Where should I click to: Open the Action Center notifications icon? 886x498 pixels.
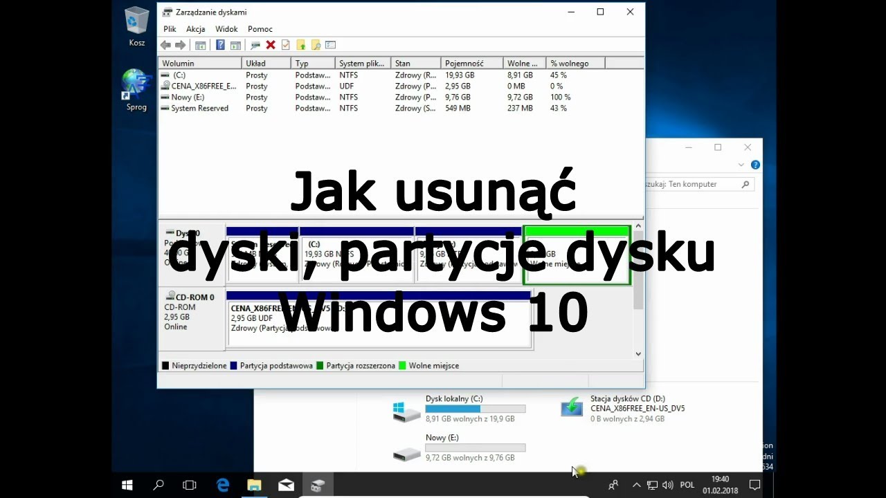[x=755, y=486]
